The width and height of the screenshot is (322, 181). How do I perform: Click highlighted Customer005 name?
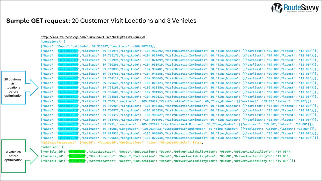pyautogui.click(x=68, y=69)
